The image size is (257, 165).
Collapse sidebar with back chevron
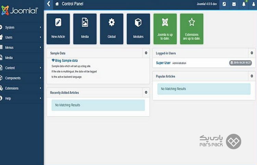(49, 4)
